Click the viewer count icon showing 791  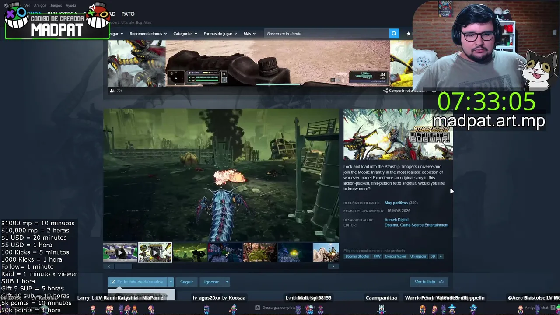tap(112, 91)
